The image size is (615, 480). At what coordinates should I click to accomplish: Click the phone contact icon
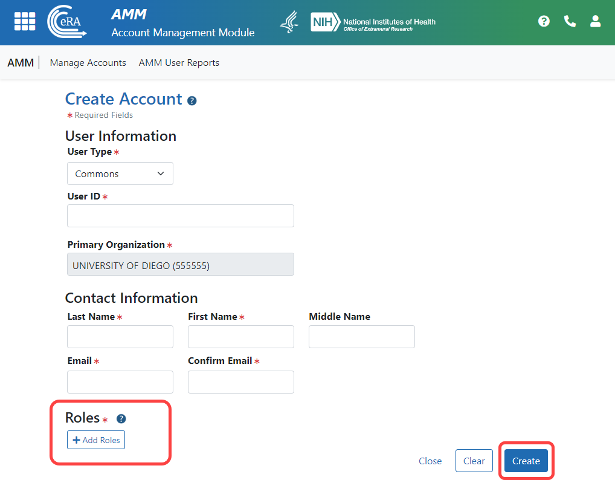(569, 21)
